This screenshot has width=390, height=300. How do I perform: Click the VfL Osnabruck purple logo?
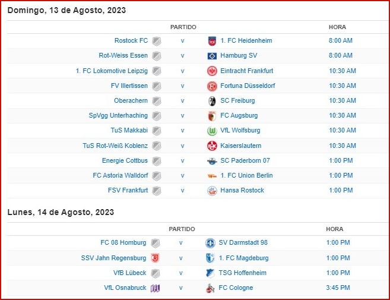click(155, 288)
